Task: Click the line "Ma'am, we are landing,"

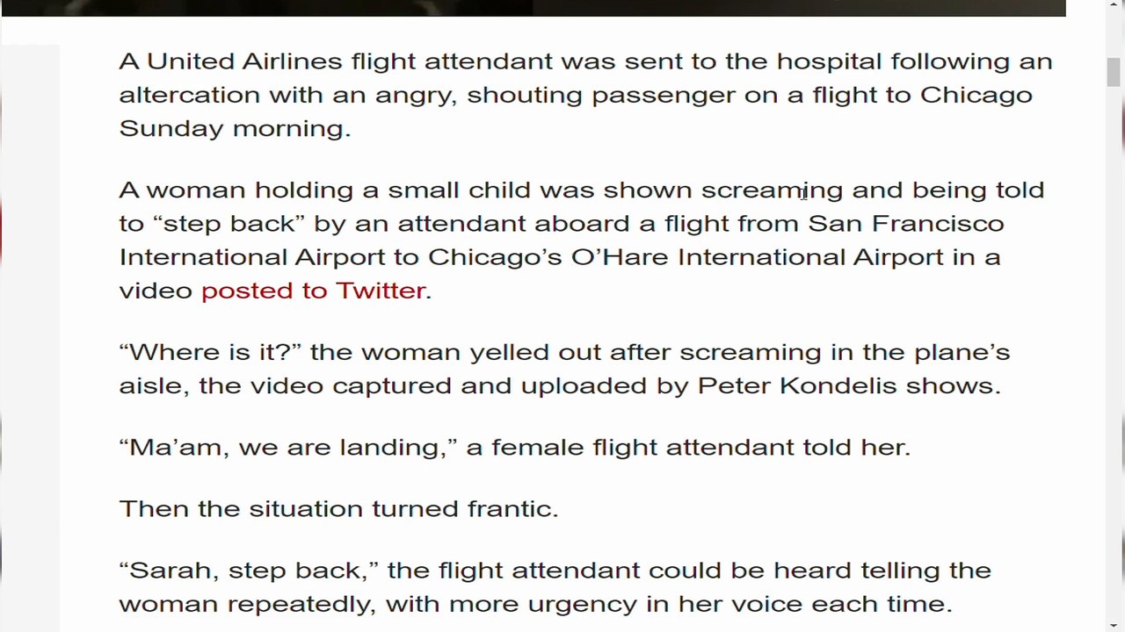Action: click(x=288, y=447)
